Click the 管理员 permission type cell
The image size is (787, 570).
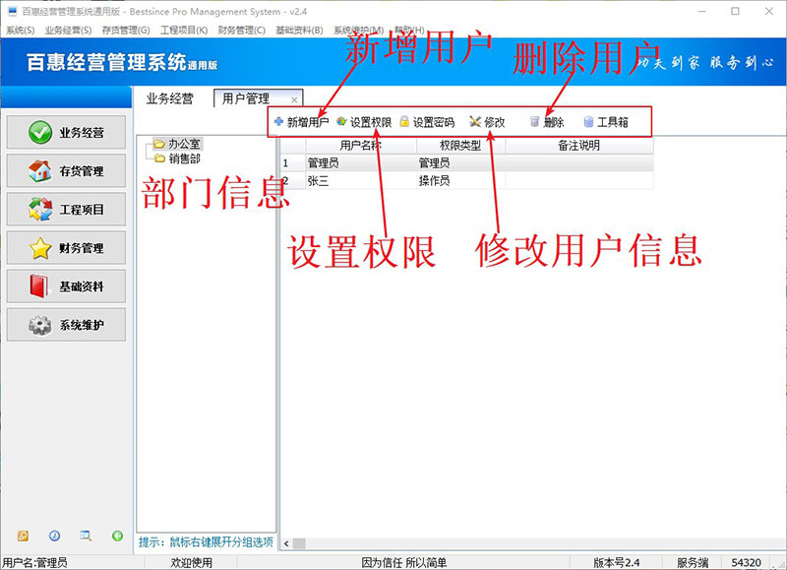pos(460,162)
